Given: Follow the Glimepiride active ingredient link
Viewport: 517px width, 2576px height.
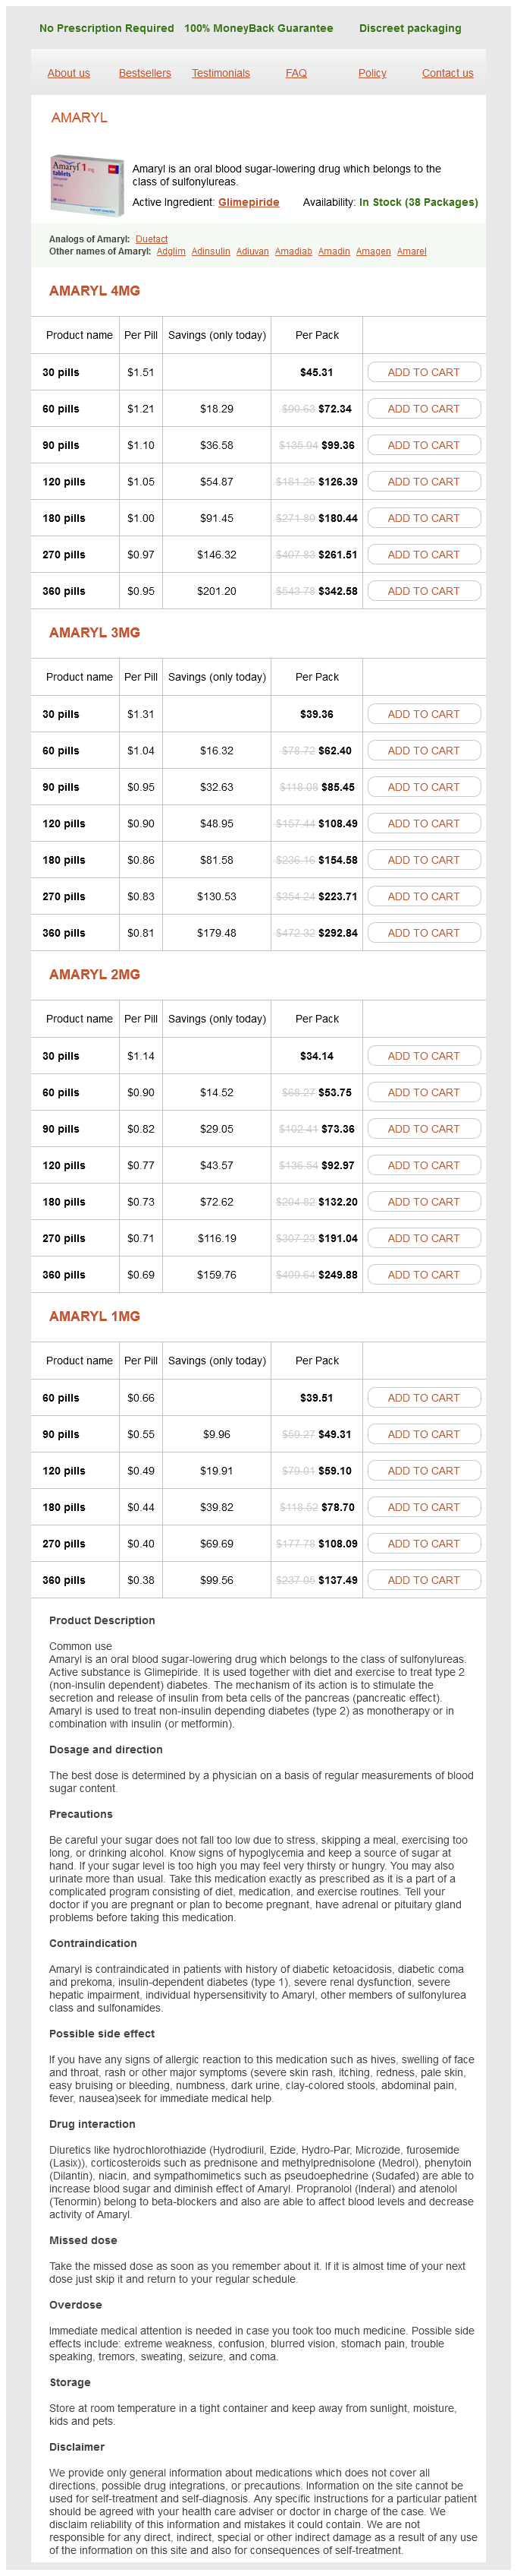Looking at the screenshot, I should 249,202.
